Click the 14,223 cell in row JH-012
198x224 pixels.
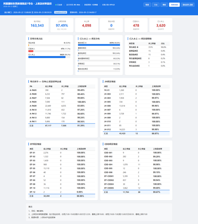click(x=122, y=129)
